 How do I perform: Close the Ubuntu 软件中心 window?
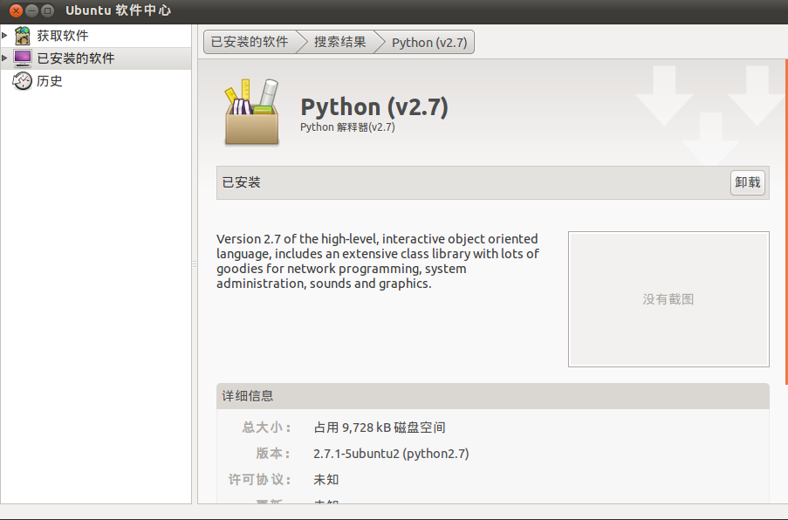(16, 10)
